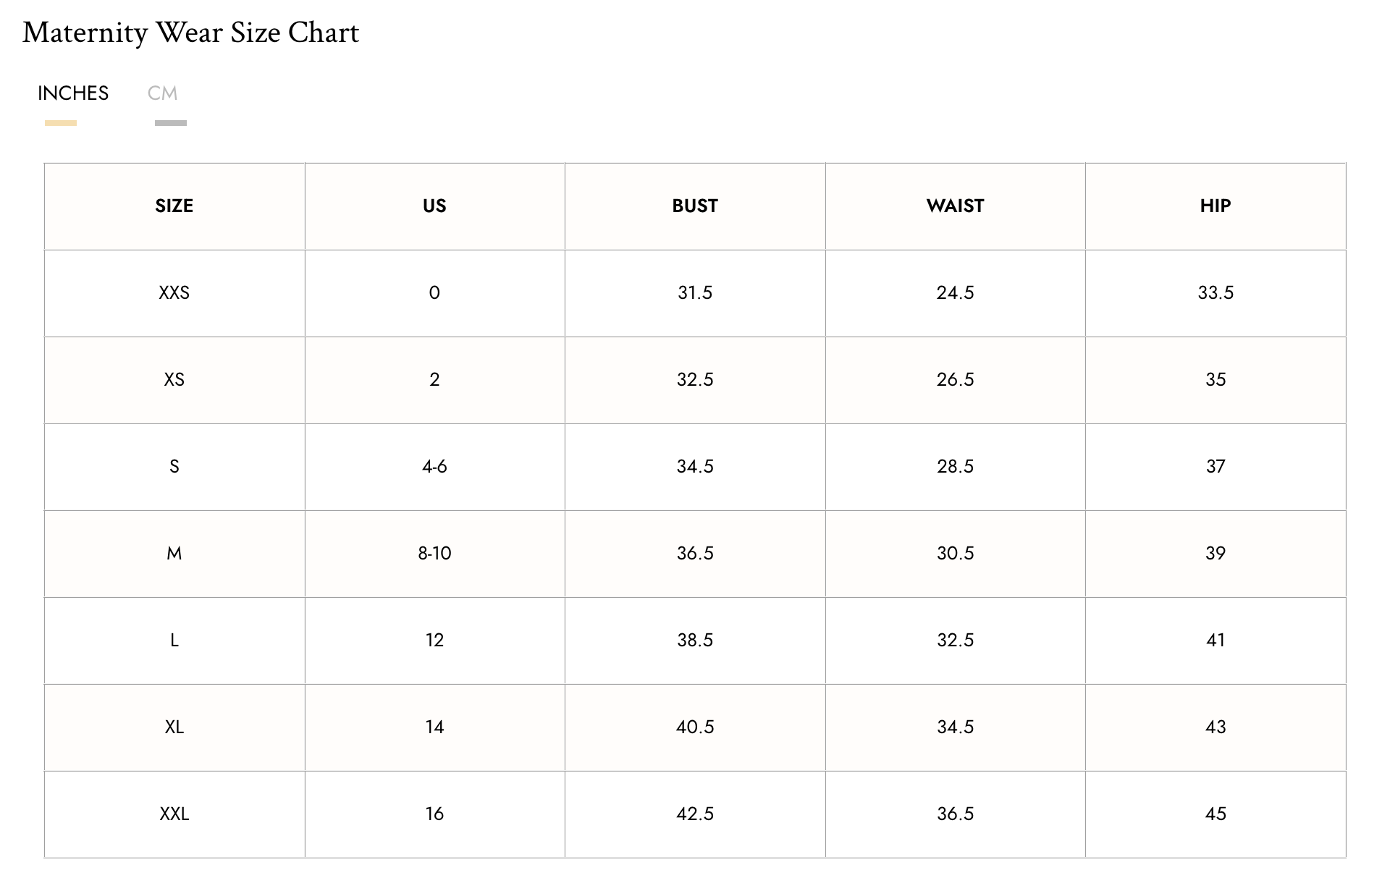Image resolution: width=1390 pixels, height=883 pixels.
Task: Click the 33.5 hip value
Action: 1216,293
